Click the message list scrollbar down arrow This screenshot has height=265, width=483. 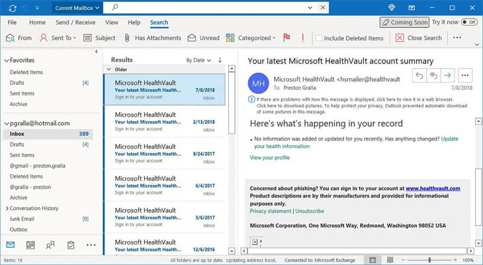pos(232,251)
